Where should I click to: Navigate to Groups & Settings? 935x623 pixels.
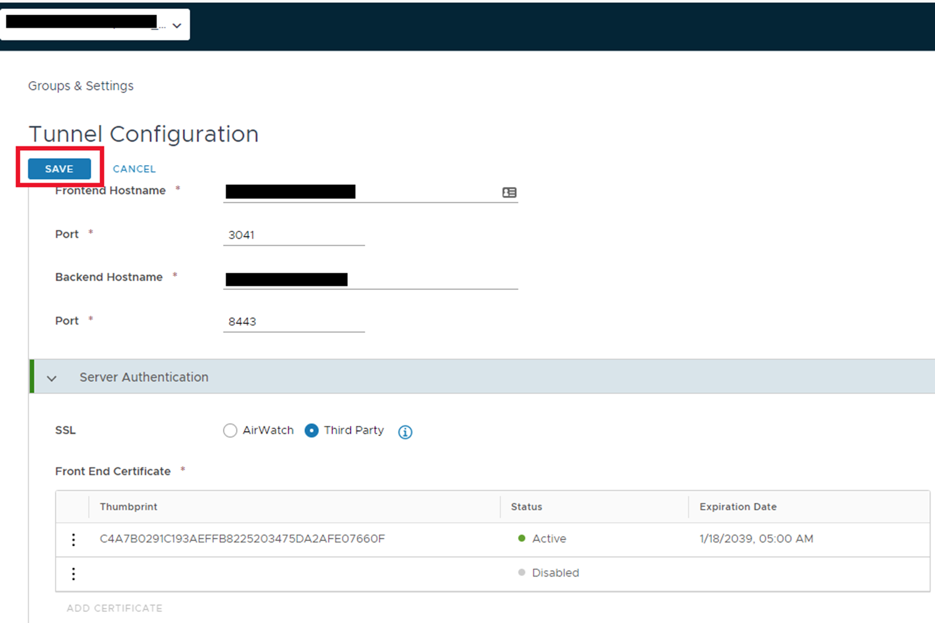coord(81,86)
